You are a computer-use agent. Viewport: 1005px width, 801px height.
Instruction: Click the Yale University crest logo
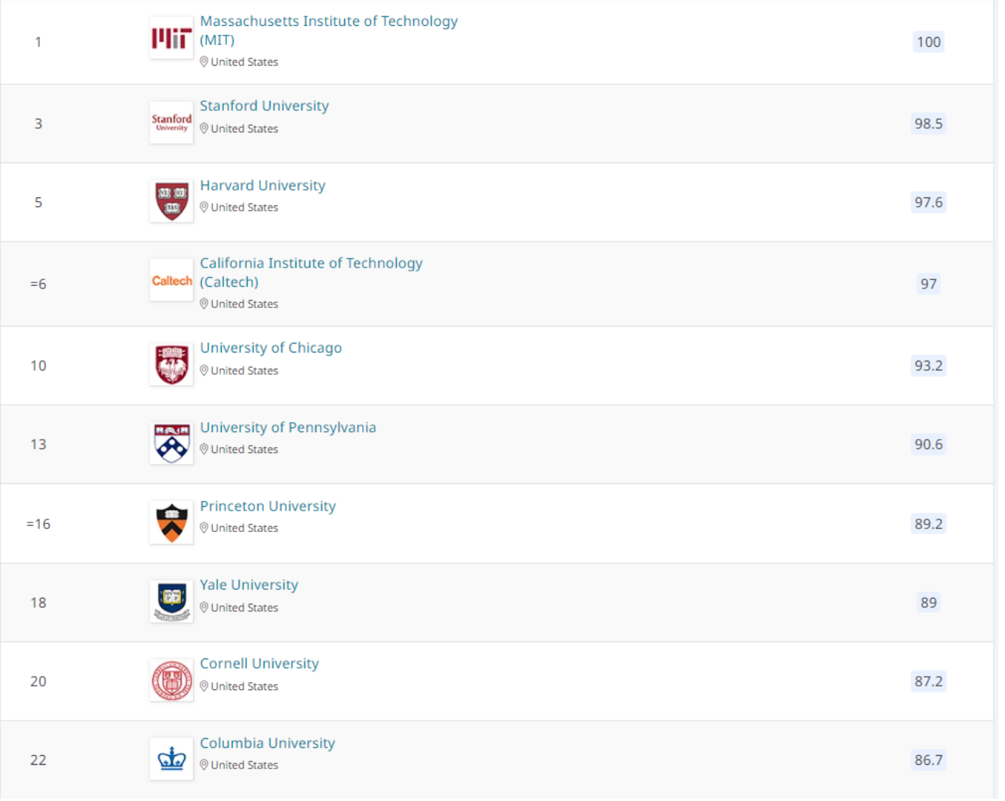point(171,601)
